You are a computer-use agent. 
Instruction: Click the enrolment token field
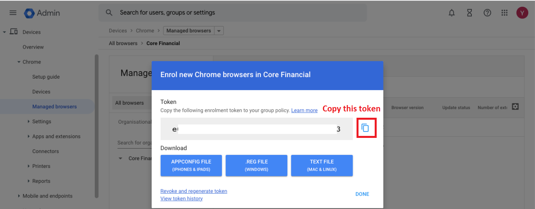tap(257, 129)
